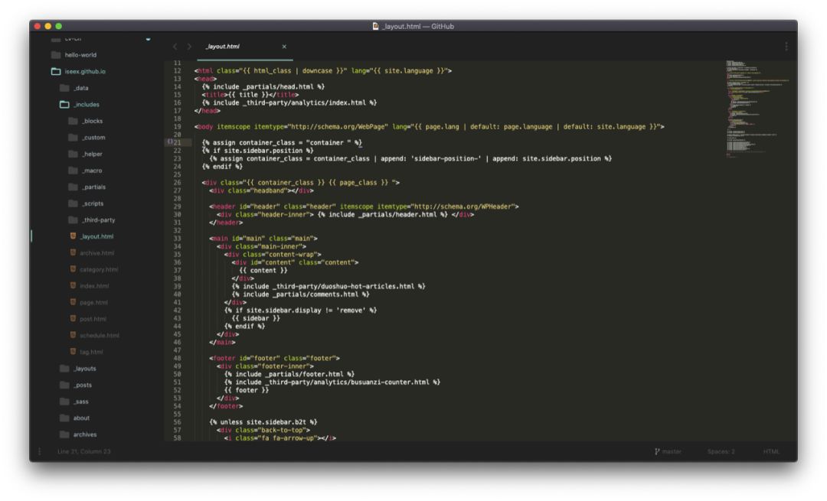The width and height of the screenshot is (827, 501).
Task: Click the tag.html file icon
Action: 74,352
